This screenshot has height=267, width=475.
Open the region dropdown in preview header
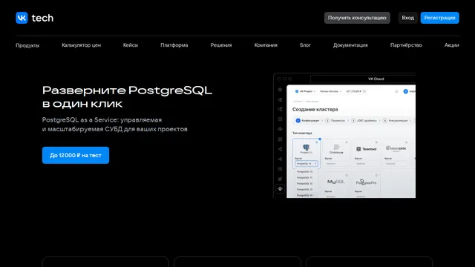tap(330, 91)
